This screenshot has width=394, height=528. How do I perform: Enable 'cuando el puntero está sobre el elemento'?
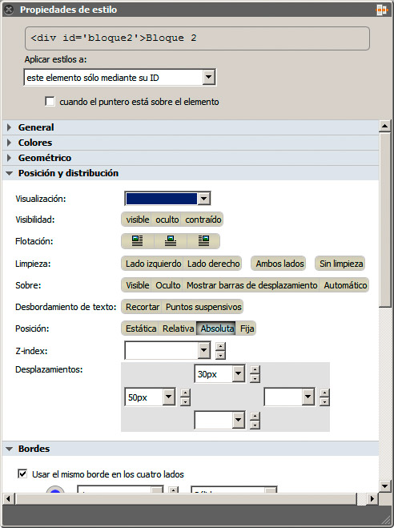[x=50, y=102]
